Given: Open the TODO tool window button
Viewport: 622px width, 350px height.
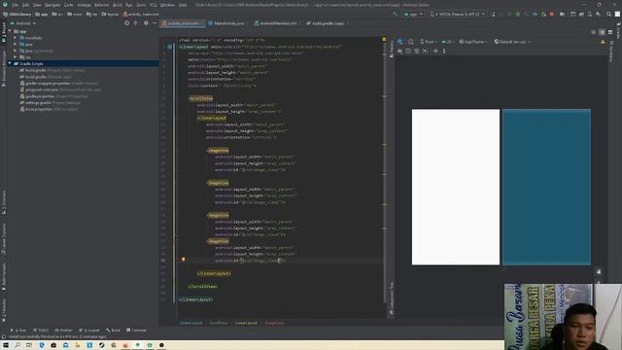Looking at the screenshot, I should tap(41, 331).
